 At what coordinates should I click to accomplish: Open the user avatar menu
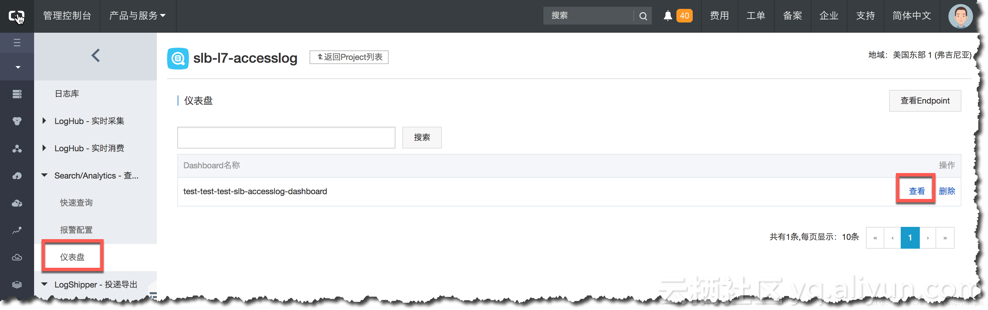(960, 16)
